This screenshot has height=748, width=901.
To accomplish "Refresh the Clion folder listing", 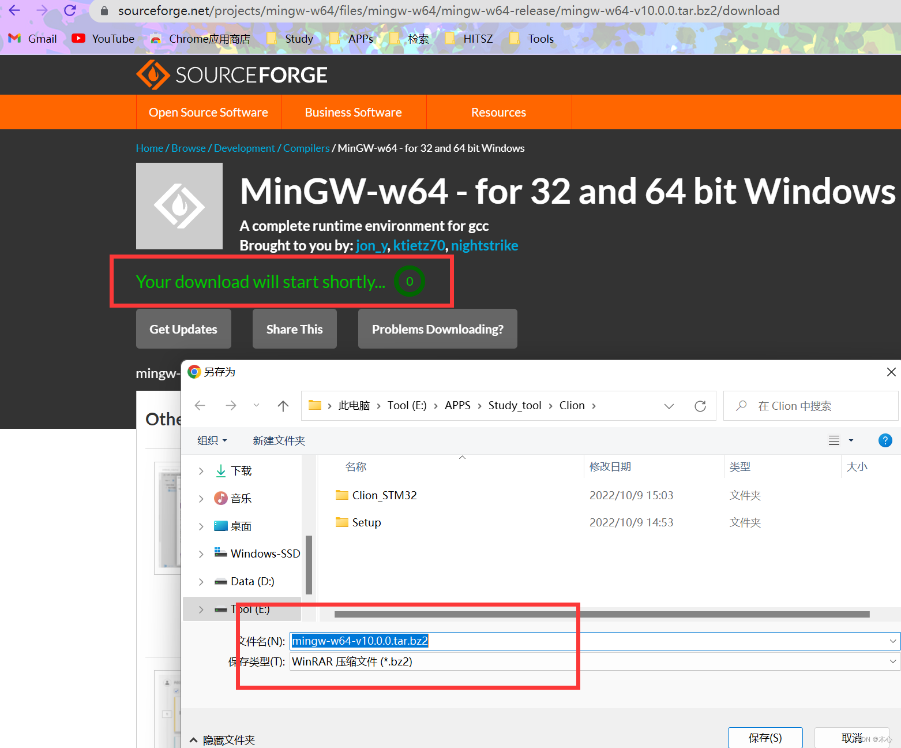I will coord(700,406).
